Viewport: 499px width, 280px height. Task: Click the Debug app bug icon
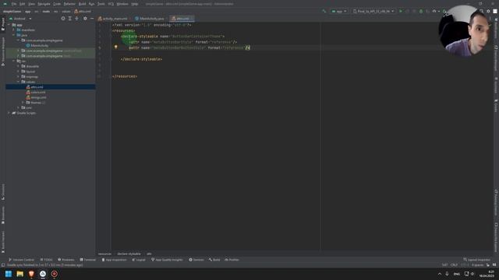point(421,11)
